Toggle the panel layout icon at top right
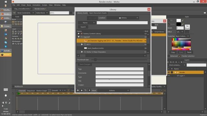The height and width of the screenshot is (116, 207). coord(205,13)
